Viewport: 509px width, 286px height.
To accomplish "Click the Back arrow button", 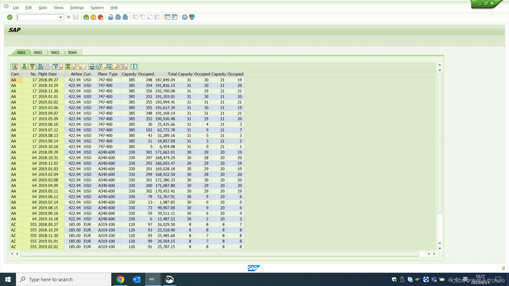I will (x=86, y=17).
